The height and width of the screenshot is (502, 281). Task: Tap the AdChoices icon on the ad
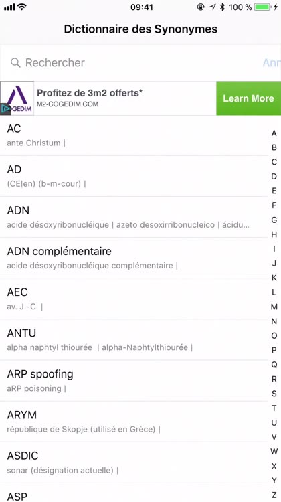(5, 109)
